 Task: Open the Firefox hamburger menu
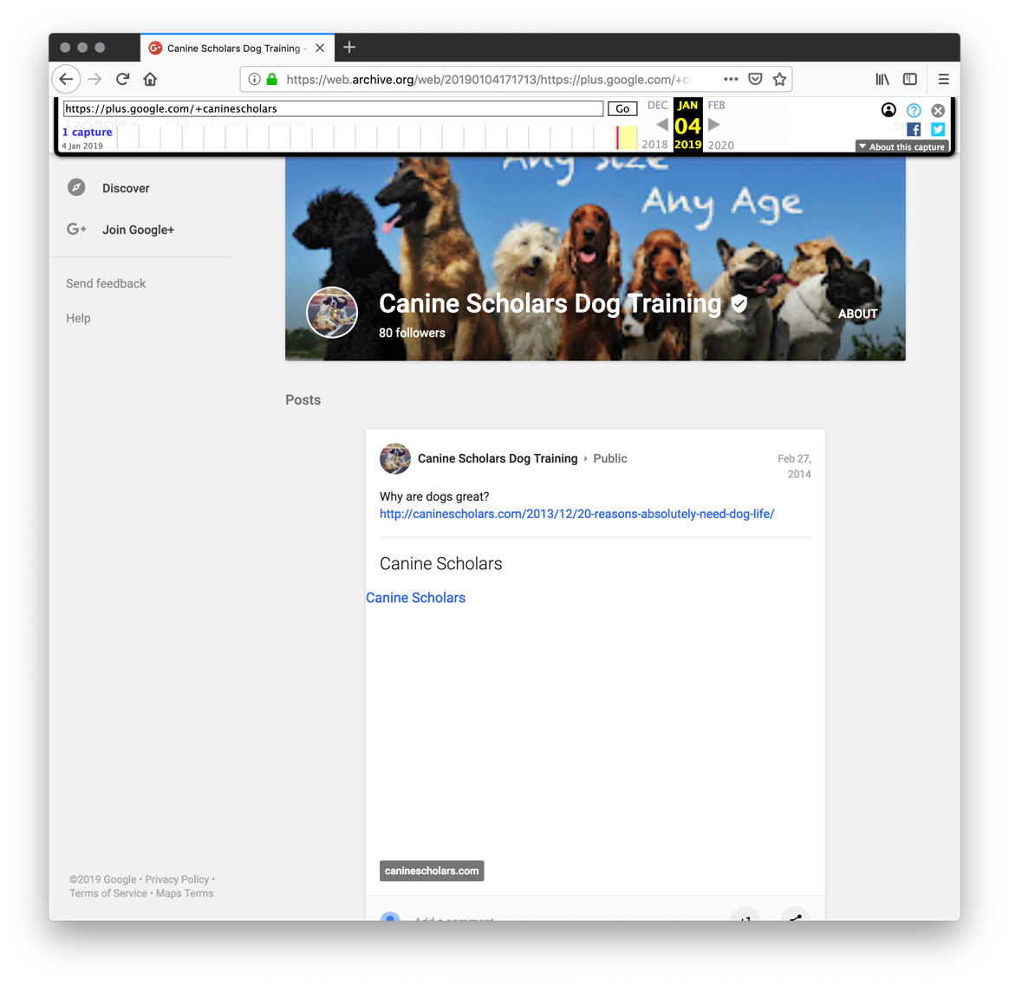tap(943, 79)
